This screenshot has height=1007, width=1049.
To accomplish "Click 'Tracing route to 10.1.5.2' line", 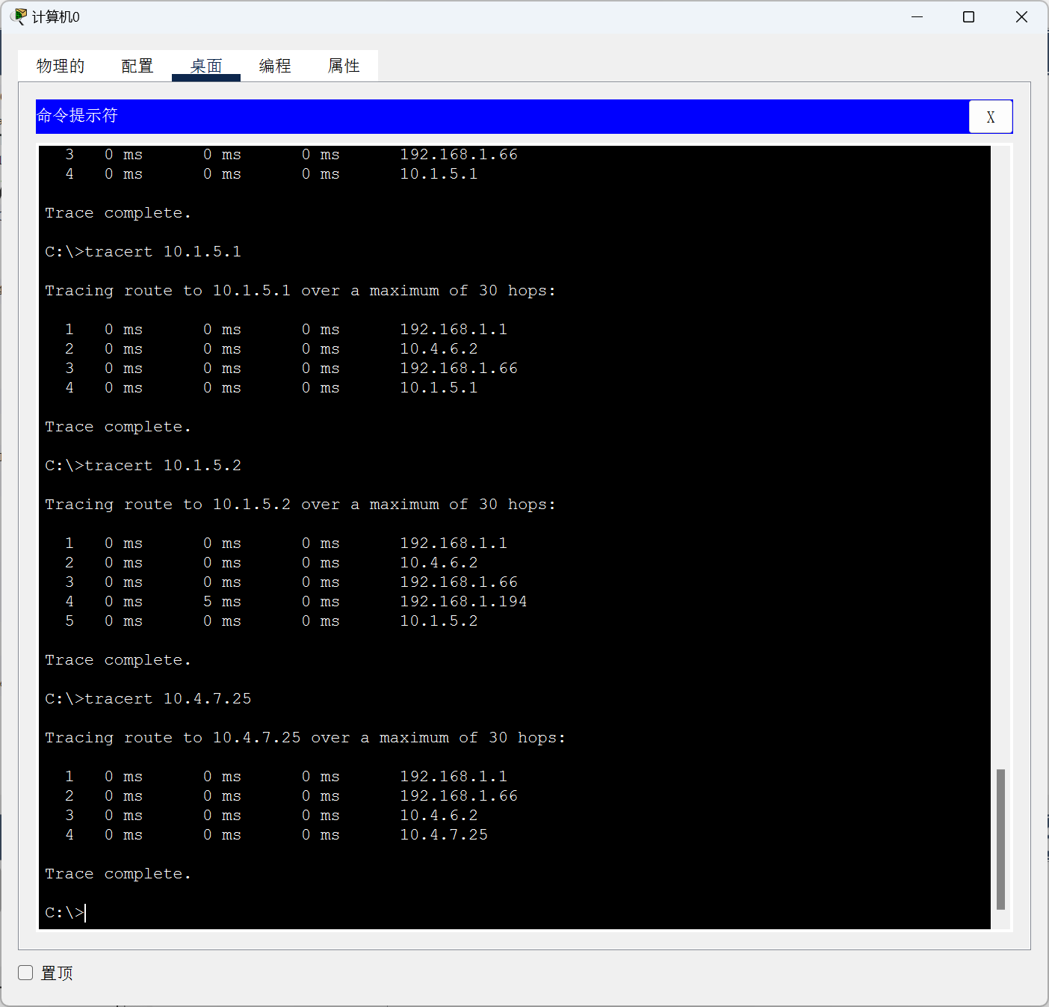I will pos(300,505).
